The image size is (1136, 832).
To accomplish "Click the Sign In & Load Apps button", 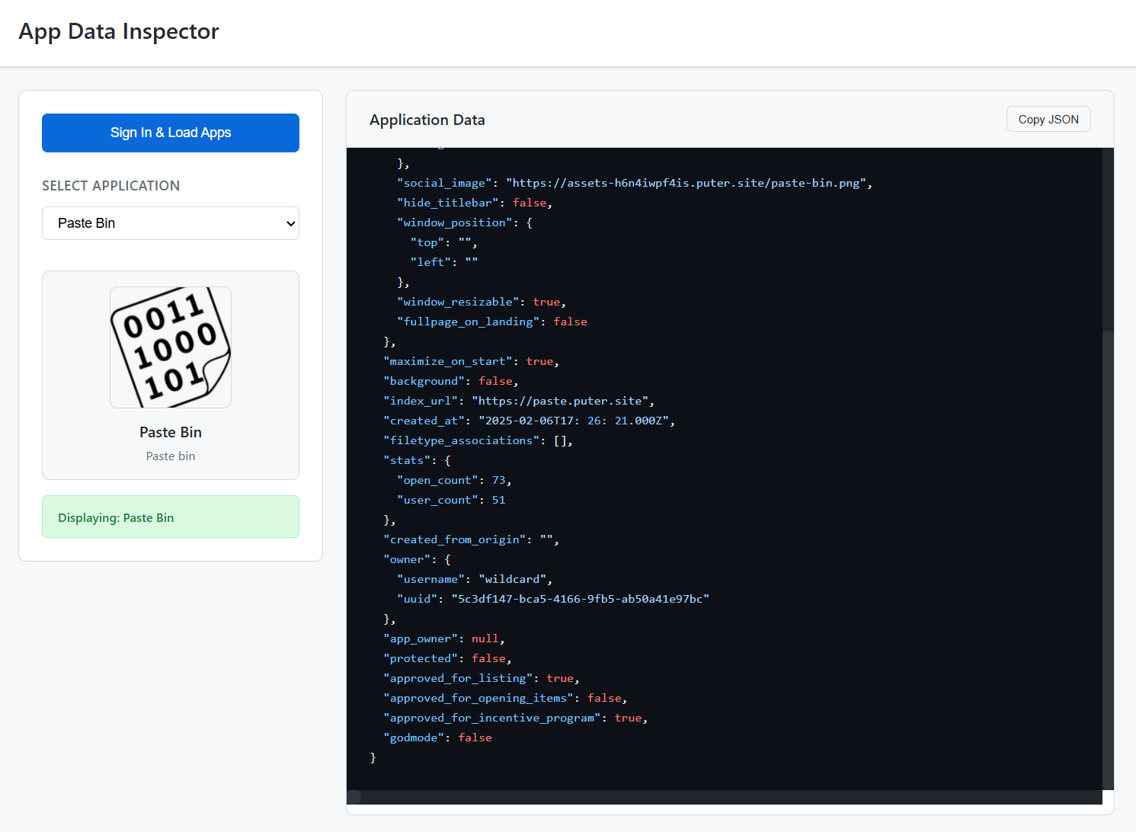I will (170, 133).
